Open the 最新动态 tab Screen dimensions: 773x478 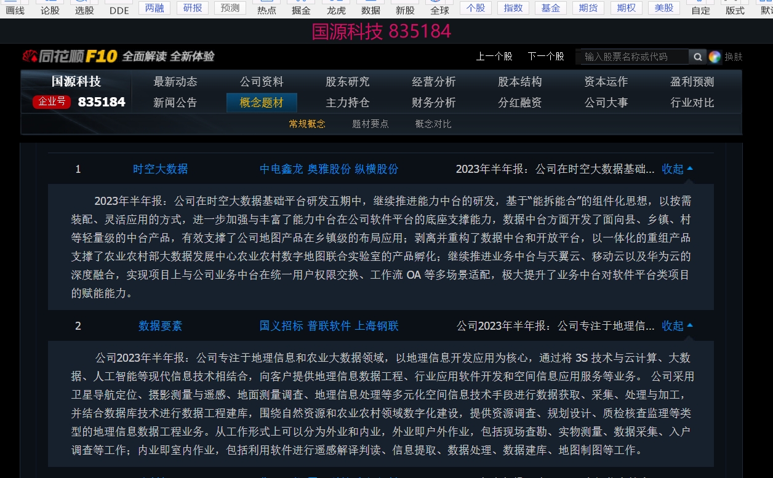[175, 82]
